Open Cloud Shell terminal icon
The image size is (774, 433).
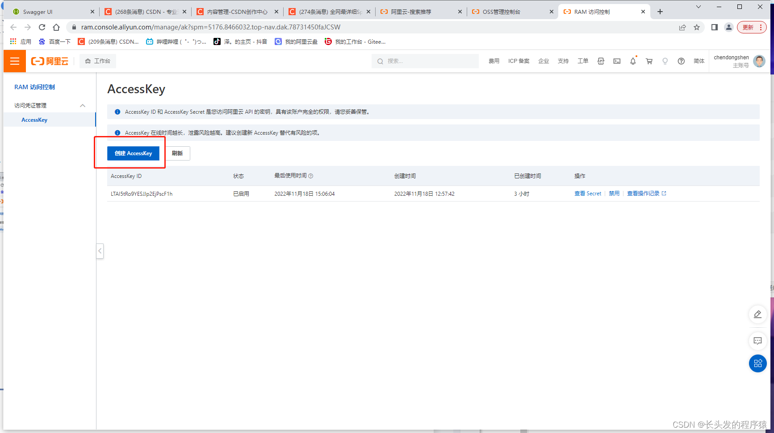[x=617, y=61]
